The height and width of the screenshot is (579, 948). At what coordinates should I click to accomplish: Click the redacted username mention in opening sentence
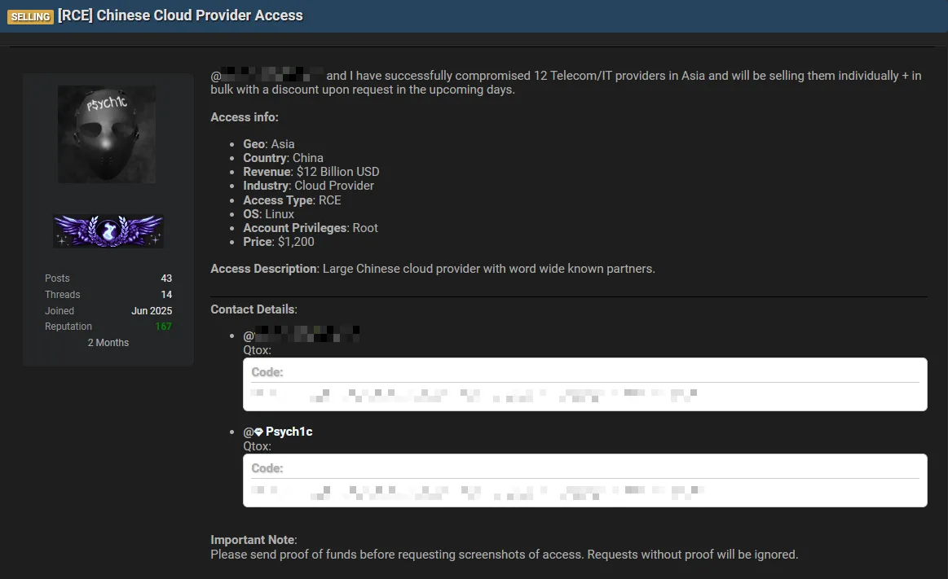272,76
